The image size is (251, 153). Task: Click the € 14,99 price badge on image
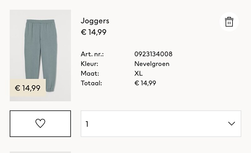pyautogui.click(x=28, y=88)
